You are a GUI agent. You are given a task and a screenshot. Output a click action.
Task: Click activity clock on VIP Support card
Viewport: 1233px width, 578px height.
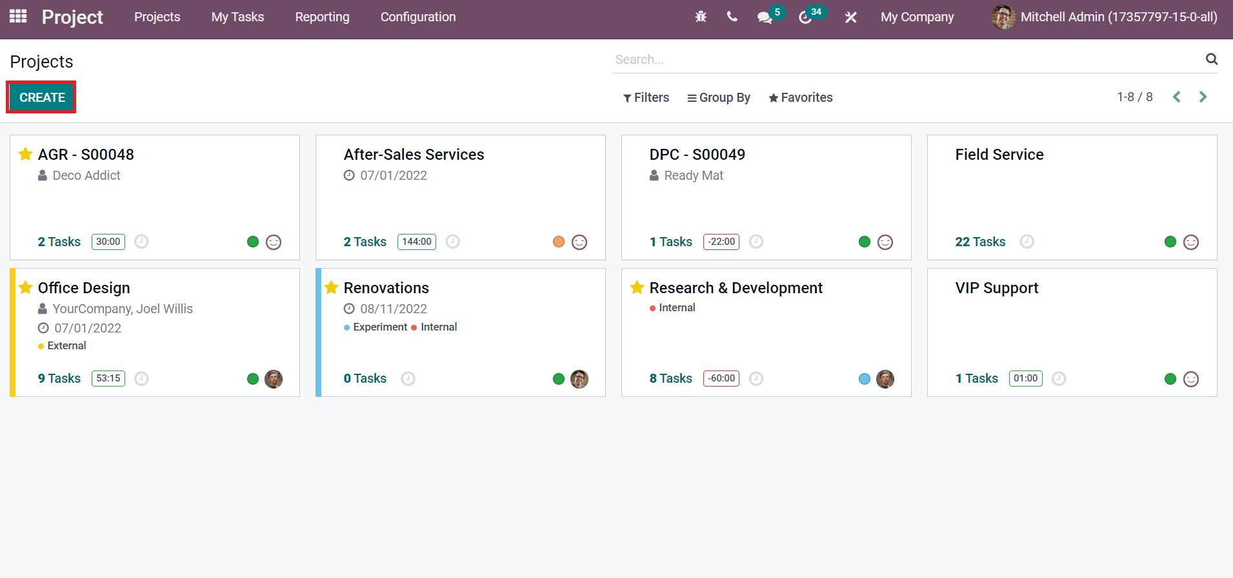click(1059, 378)
